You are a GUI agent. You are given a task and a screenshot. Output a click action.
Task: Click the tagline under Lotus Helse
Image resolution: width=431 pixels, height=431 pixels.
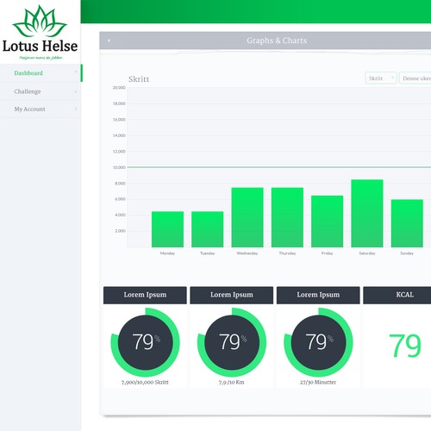tap(41, 58)
